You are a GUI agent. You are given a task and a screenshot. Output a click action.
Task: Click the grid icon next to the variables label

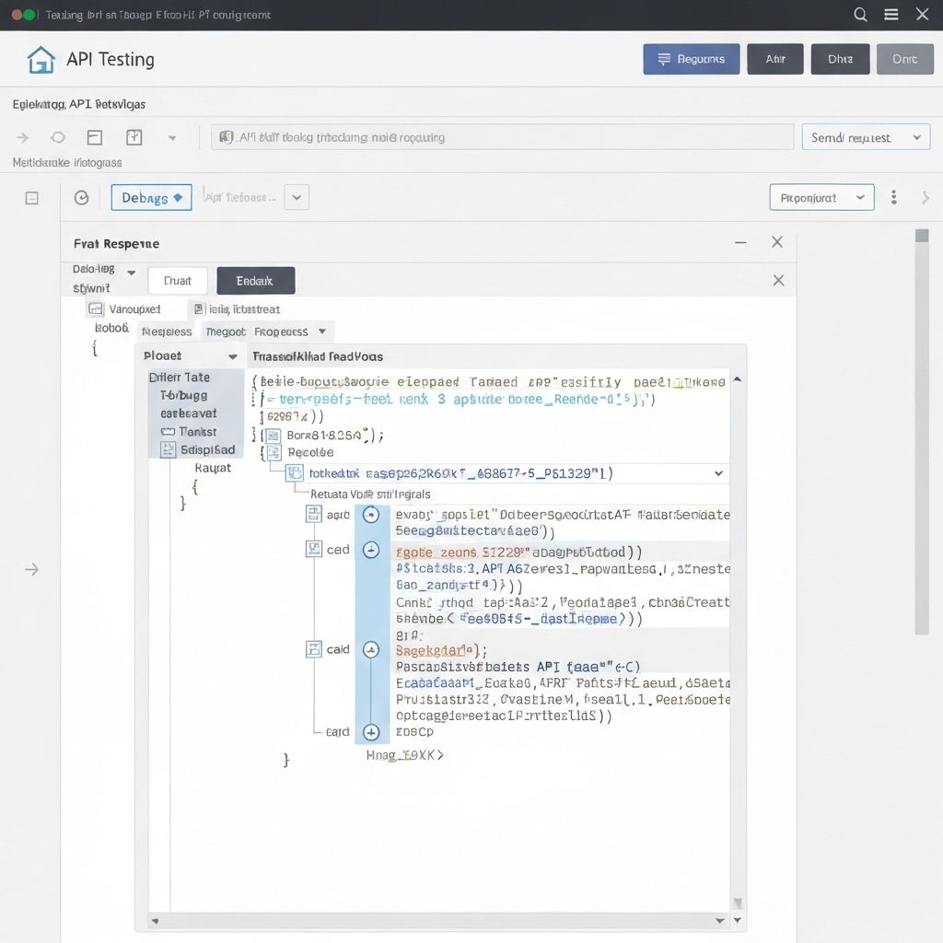(94, 309)
